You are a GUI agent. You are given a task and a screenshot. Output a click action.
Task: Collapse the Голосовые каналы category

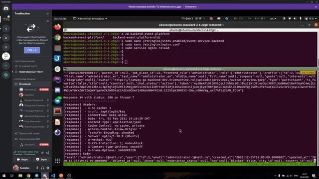[25, 79]
